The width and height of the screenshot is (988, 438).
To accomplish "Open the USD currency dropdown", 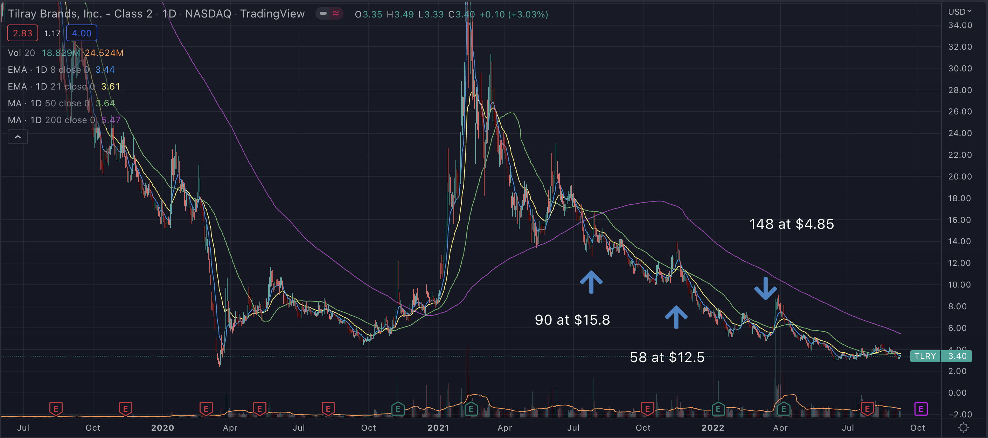I will point(960,12).
